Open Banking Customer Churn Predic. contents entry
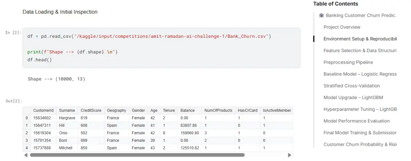Image resolution: width=411 pixels, height=161 pixels. tap(361, 16)
